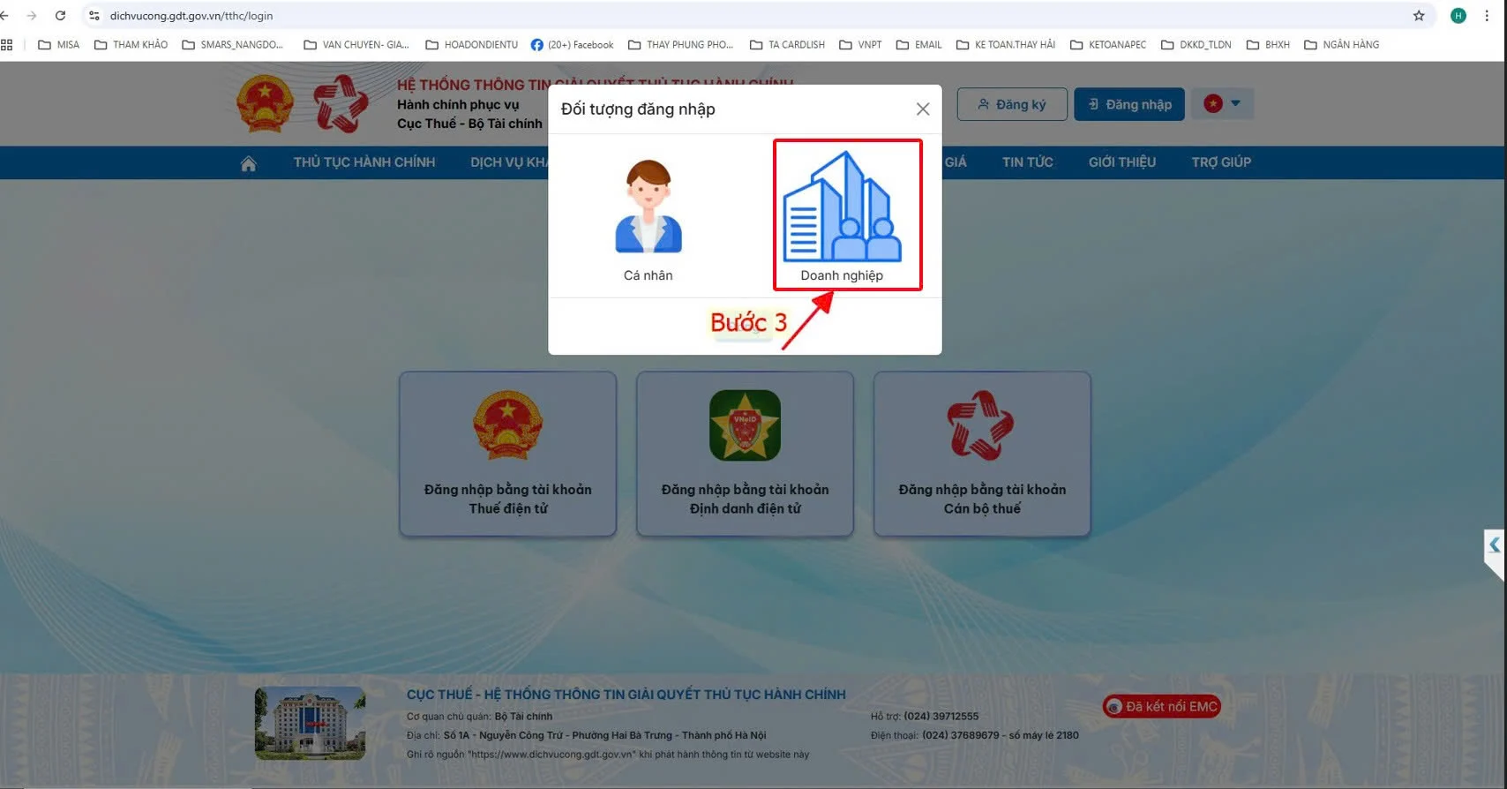Open TIN TỨC menu item
Screen dimensions: 1507x789
pyautogui.click(x=1028, y=162)
